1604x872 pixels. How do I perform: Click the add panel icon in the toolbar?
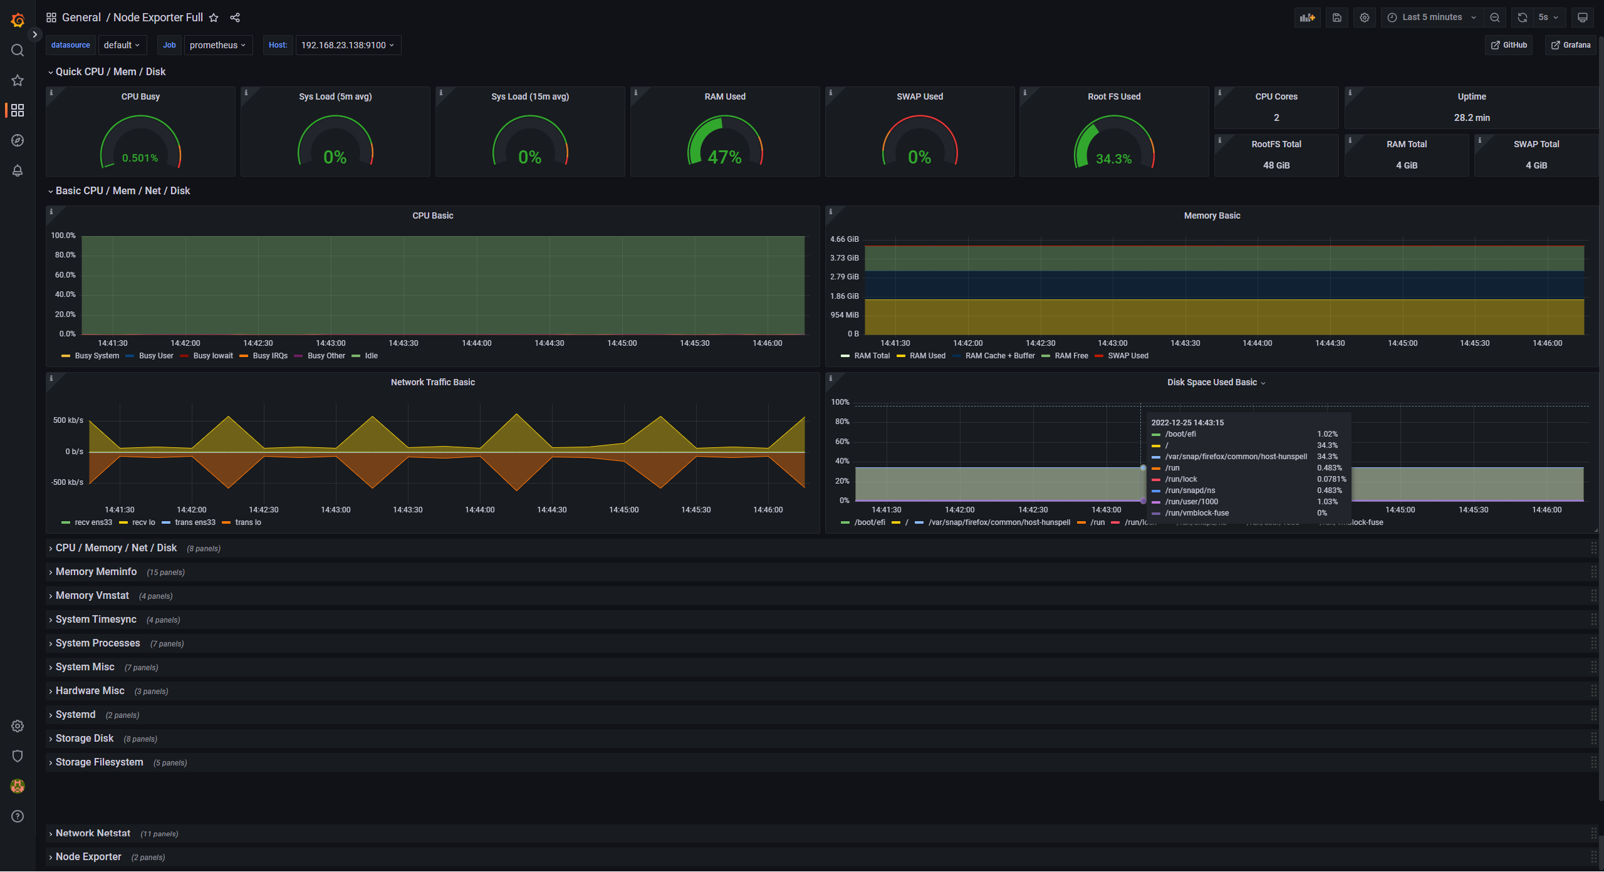[x=1308, y=17]
